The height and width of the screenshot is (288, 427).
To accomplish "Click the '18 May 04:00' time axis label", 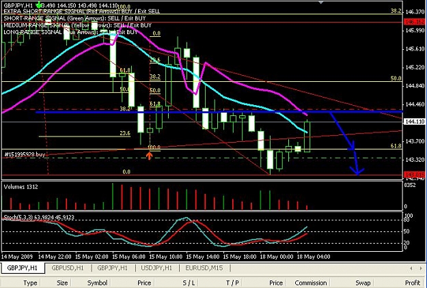I will [x=314, y=257].
